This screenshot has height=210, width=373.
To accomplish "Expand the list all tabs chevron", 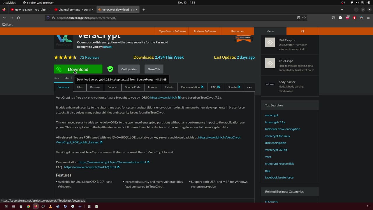I will click(342, 10).
